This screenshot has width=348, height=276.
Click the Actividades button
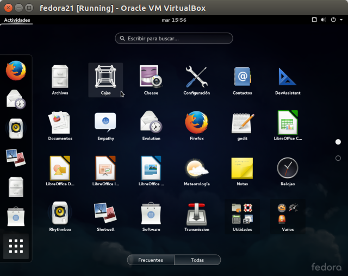(x=17, y=20)
